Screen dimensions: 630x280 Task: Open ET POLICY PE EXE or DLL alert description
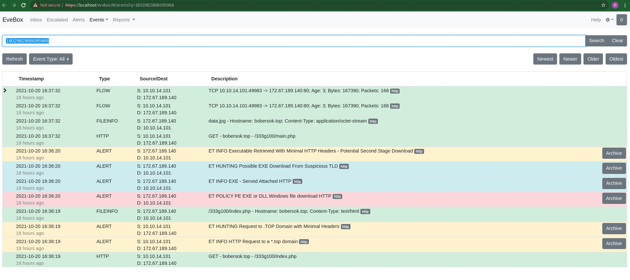click(x=270, y=196)
